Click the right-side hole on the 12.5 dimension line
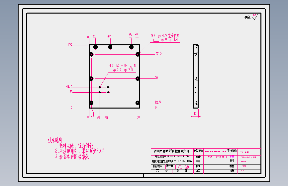 coord(138,103)
